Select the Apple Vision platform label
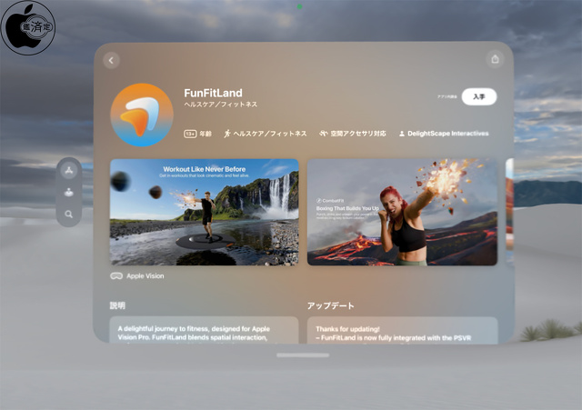Image resolution: width=582 pixels, height=410 pixels. 145,276
